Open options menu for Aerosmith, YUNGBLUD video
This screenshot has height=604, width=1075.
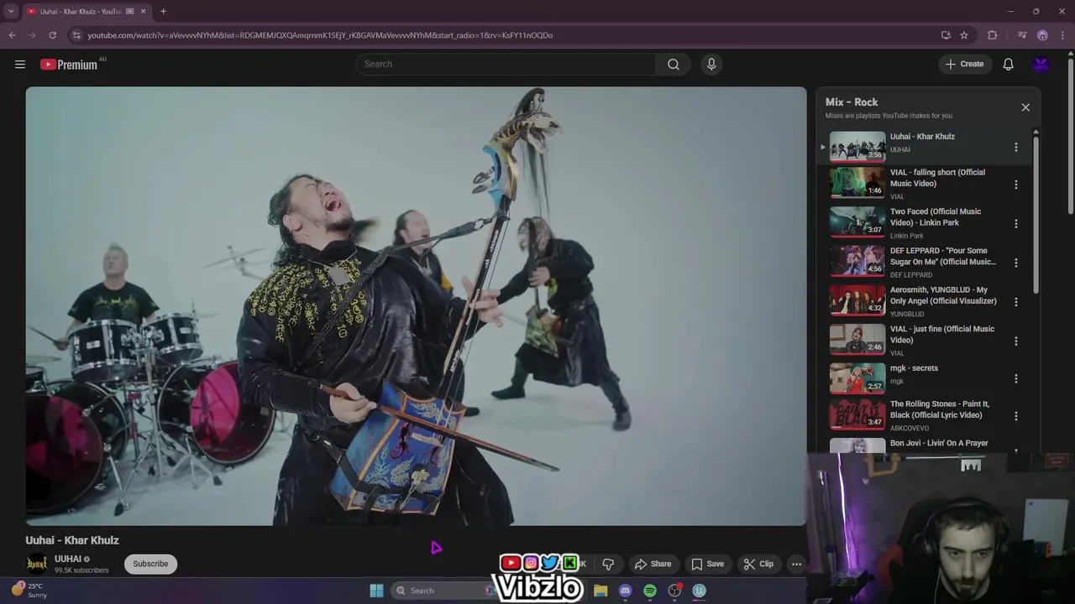pyautogui.click(x=1015, y=302)
